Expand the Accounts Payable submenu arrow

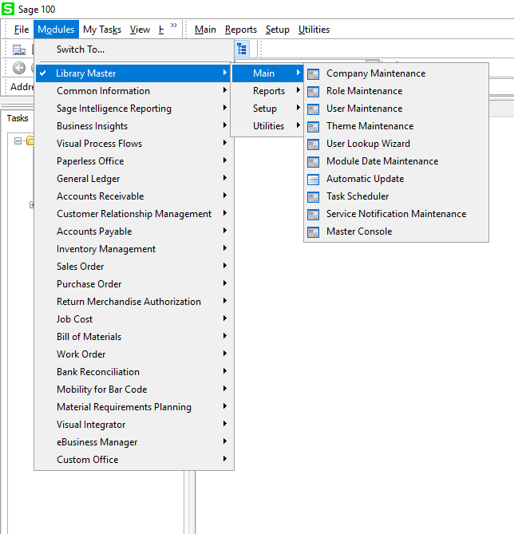225,230
